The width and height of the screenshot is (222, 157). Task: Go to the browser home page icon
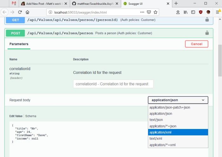(x=28, y=12)
